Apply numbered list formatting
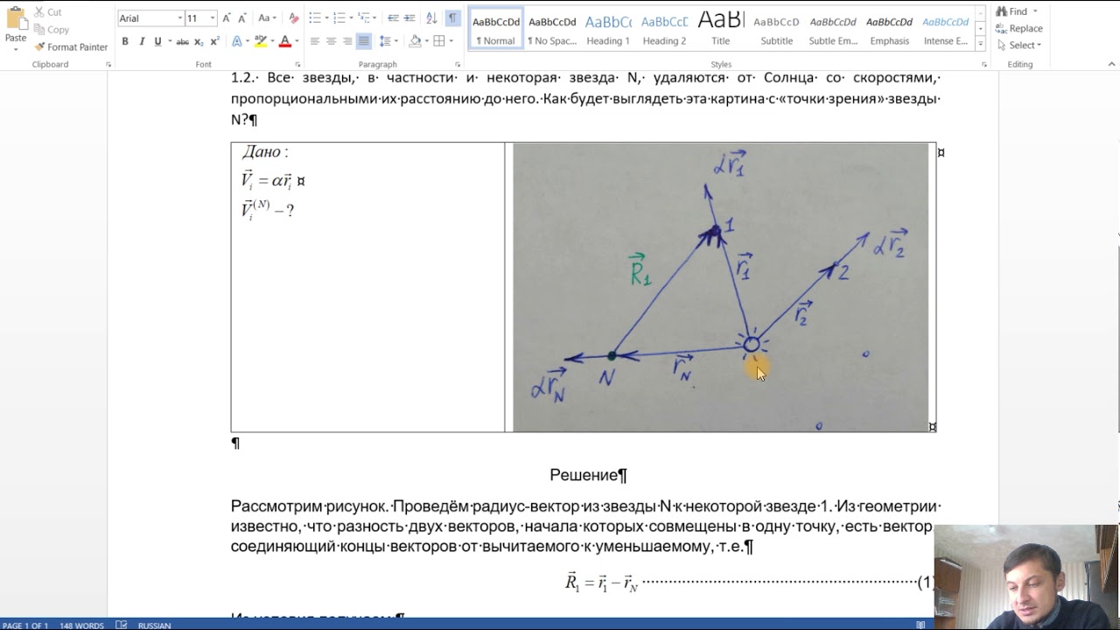 coord(339,18)
